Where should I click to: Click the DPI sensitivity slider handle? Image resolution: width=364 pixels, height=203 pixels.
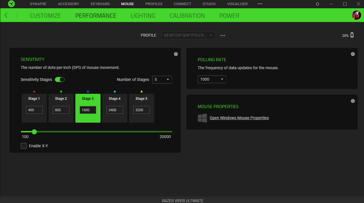34,132
